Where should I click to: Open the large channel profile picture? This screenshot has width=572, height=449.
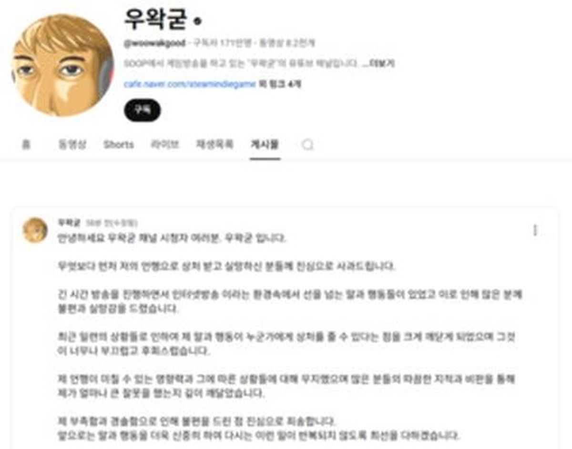click(62, 65)
